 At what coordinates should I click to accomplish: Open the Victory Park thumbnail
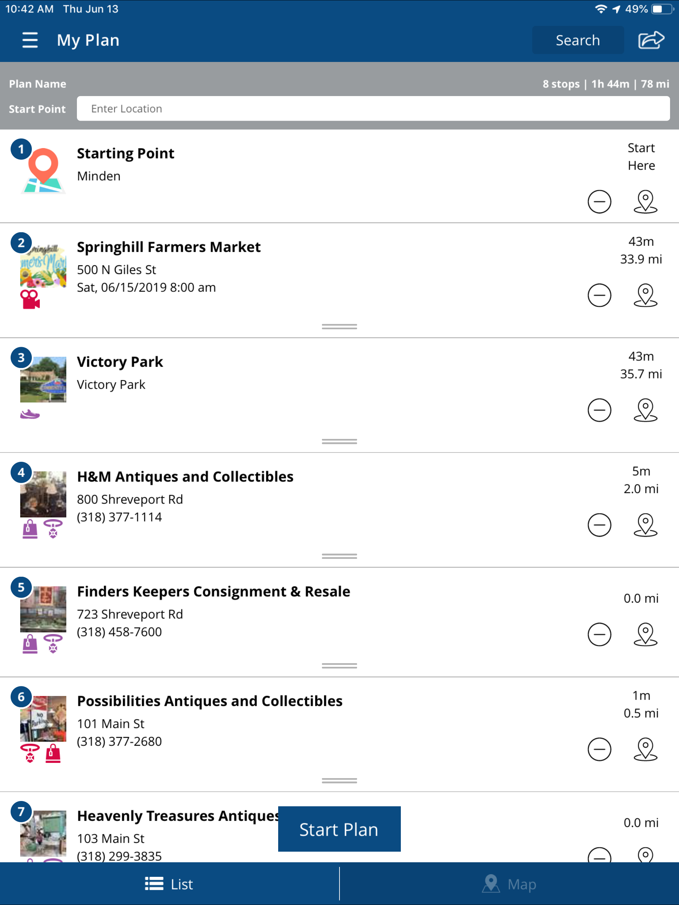coord(43,379)
